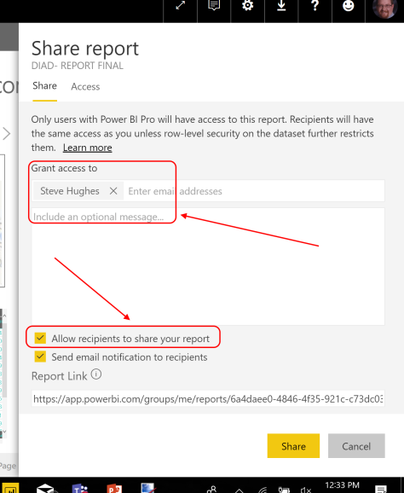Select the report link URL field
404x493 pixels.
208,398
